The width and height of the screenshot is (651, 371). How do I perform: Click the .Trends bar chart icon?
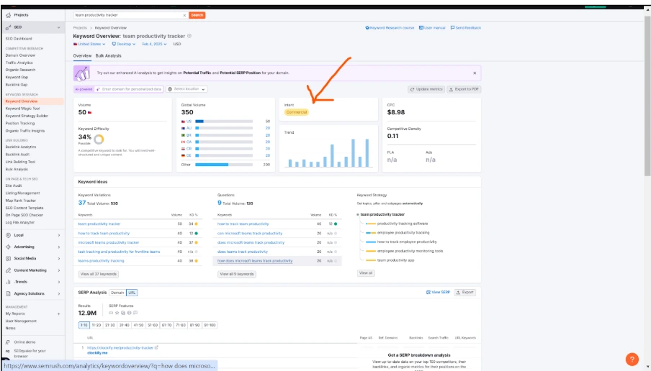click(x=9, y=282)
